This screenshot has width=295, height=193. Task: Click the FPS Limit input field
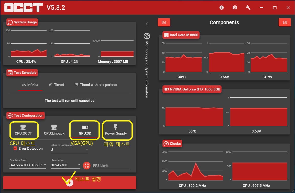coord(111,166)
